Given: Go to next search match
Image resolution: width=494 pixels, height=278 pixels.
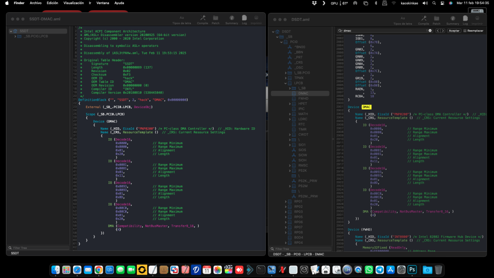Looking at the screenshot, I should click(443, 31).
